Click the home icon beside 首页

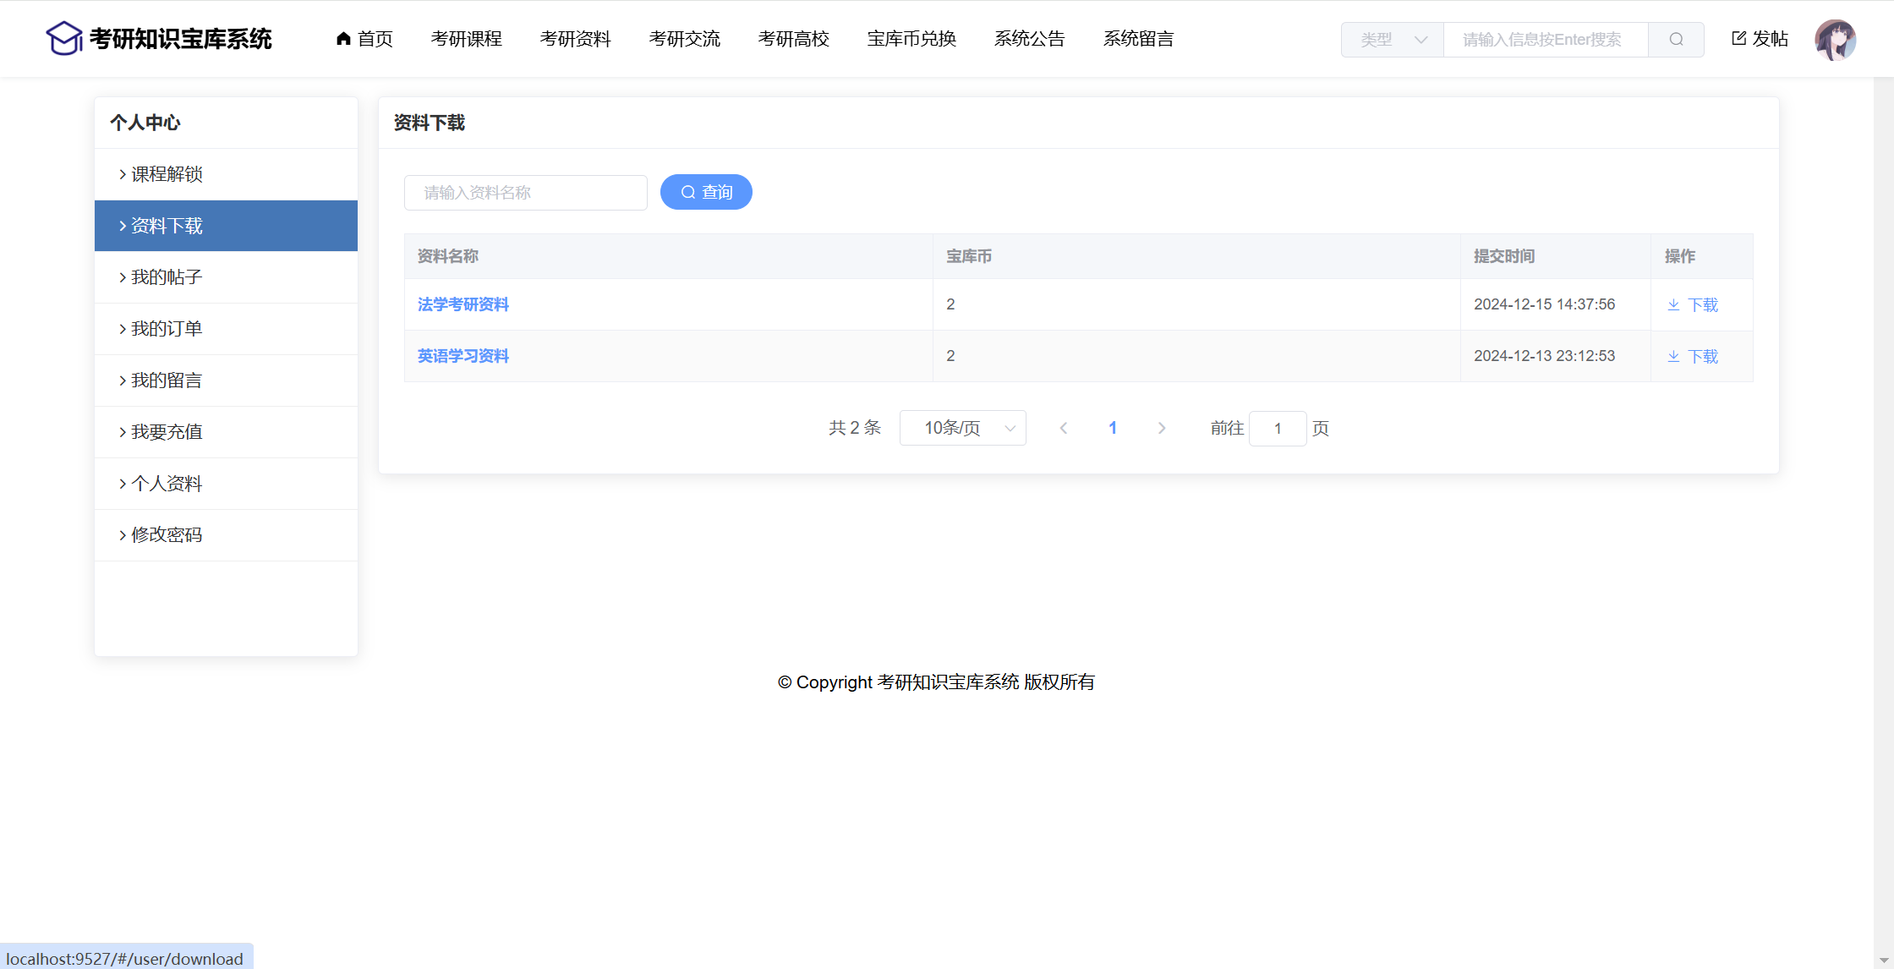[x=343, y=38]
